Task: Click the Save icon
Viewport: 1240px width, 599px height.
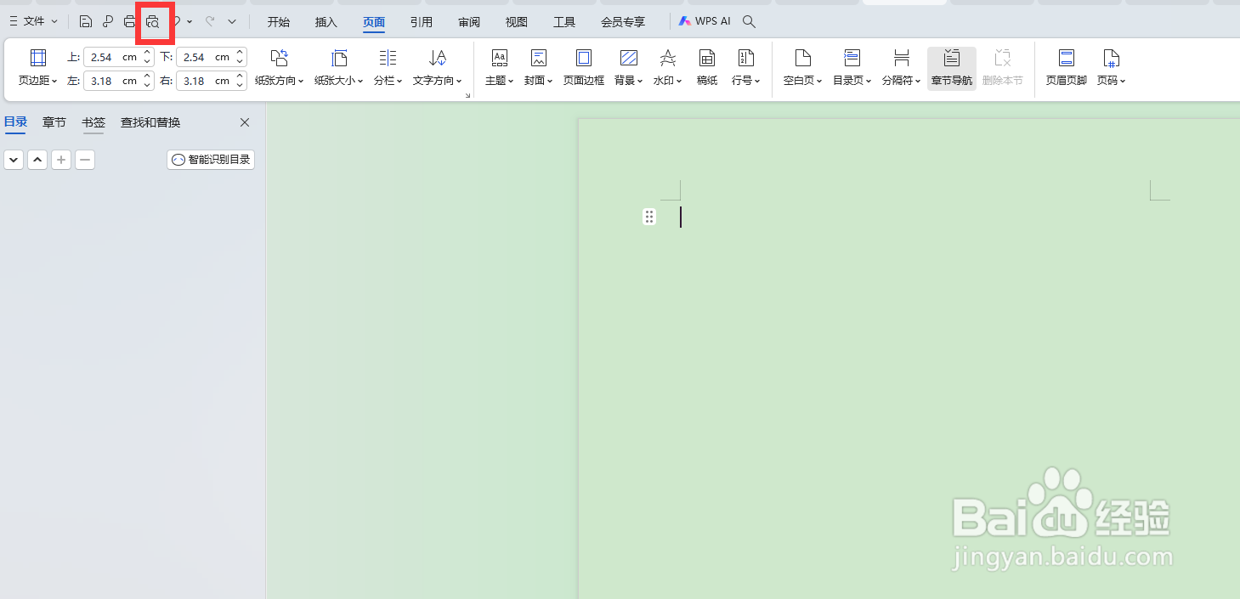Action: point(86,21)
